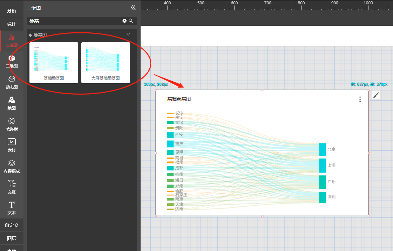Open the 内容集成 content integration category
The image size is (393, 251).
[12, 166]
